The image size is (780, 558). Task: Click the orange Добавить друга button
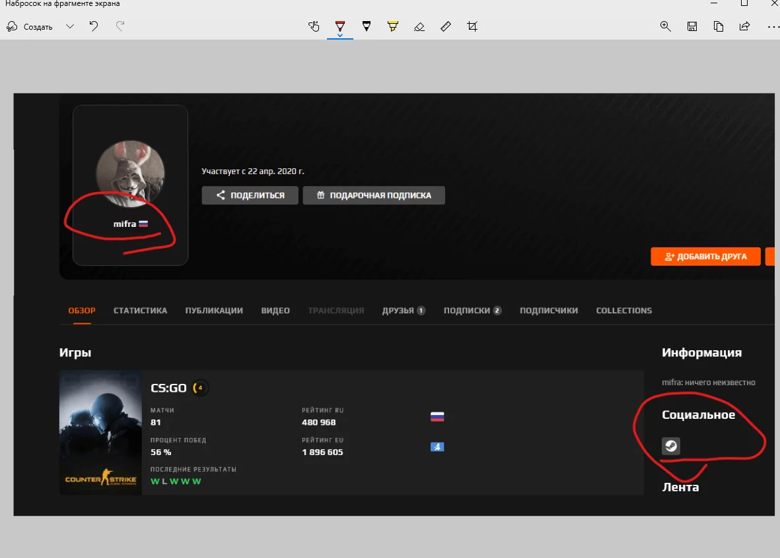pos(705,257)
